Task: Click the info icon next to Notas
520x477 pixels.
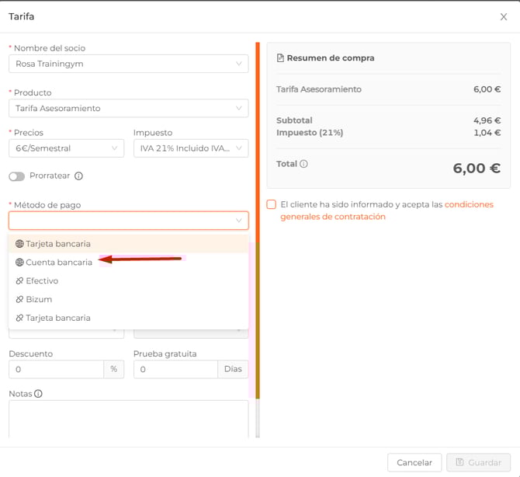Action: (38, 394)
